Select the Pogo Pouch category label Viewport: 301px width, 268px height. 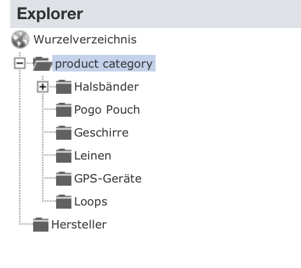pyautogui.click(x=107, y=110)
